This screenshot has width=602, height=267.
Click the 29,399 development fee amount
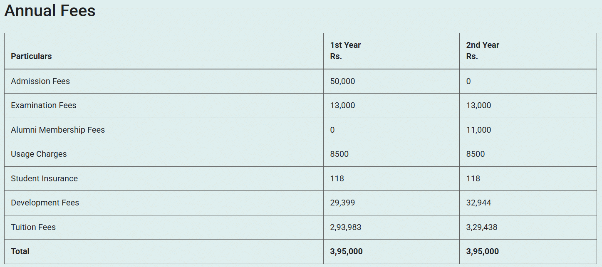(342, 203)
